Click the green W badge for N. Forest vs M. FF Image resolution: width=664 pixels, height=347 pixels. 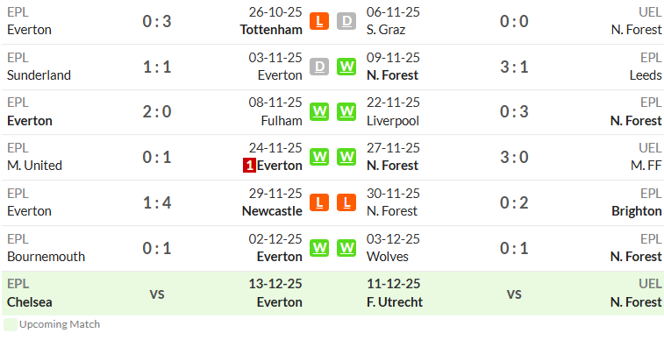pos(346,157)
